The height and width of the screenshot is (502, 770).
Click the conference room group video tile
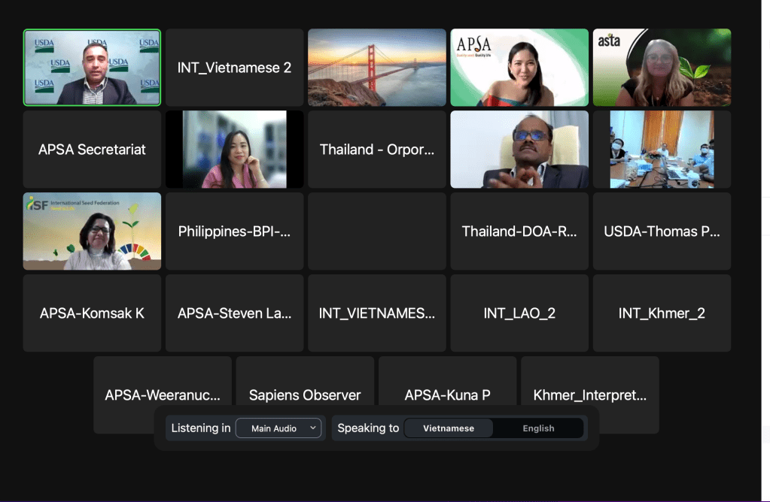point(662,150)
